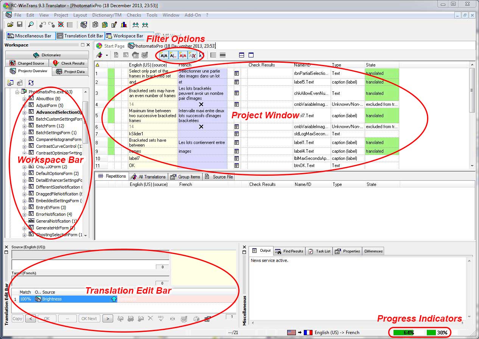Click the OK Next button
This screenshot has height=339, width=479.
pyautogui.click(x=89, y=319)
